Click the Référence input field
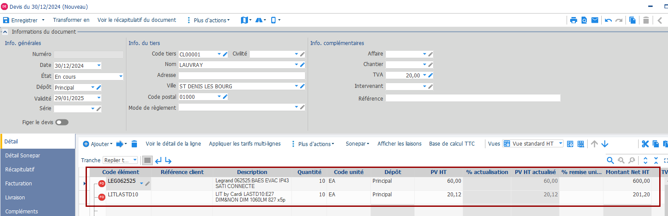This screenshot has width=668, height=216. pos(473,98)
